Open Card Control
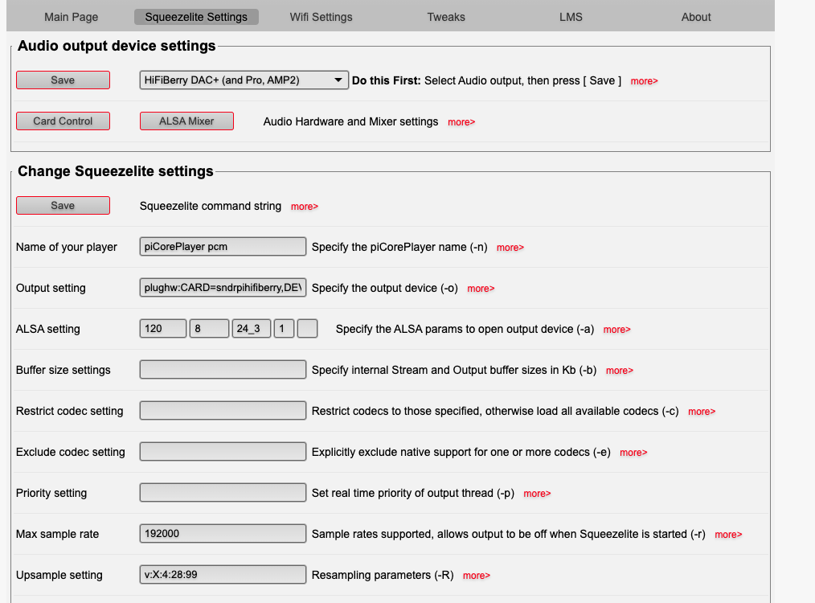This screenshot has width=815, height=603. tap(63, 121)
